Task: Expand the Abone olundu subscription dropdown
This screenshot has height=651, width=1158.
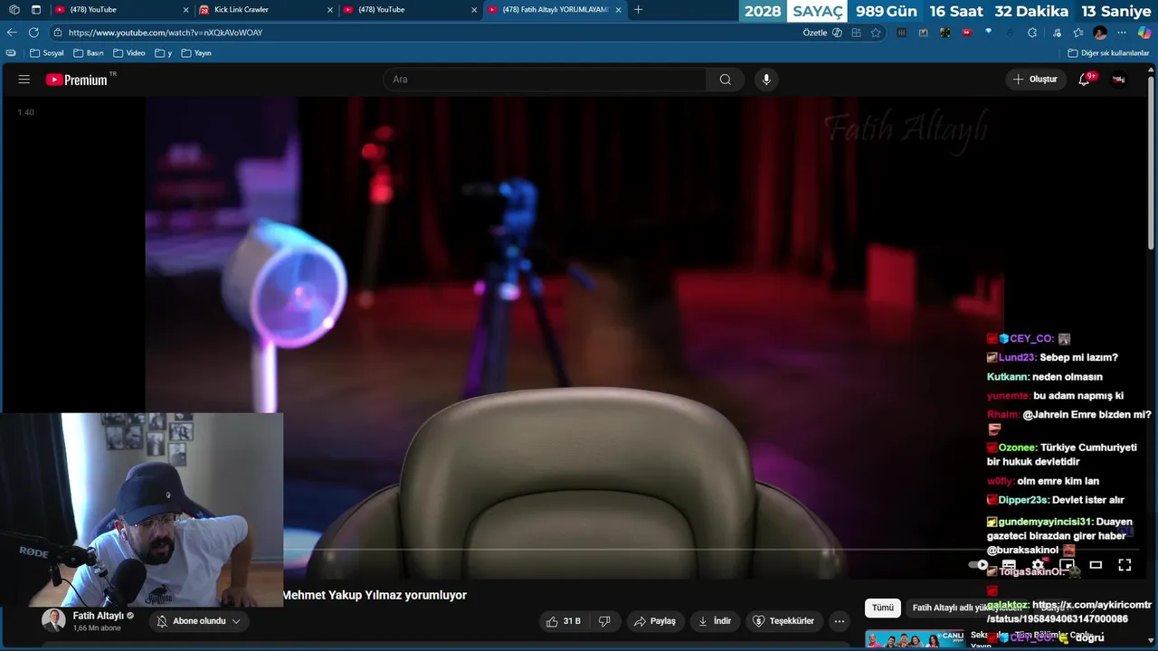Action: click(236, 621)
